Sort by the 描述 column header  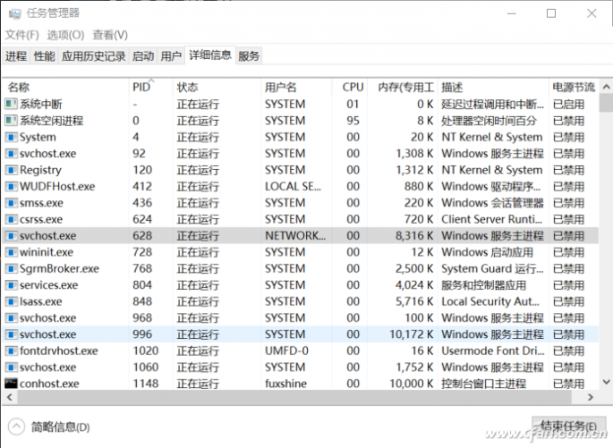[x=493, y=87]
